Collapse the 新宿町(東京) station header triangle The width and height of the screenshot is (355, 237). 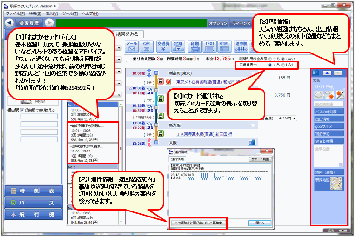[x=254, y=73]
